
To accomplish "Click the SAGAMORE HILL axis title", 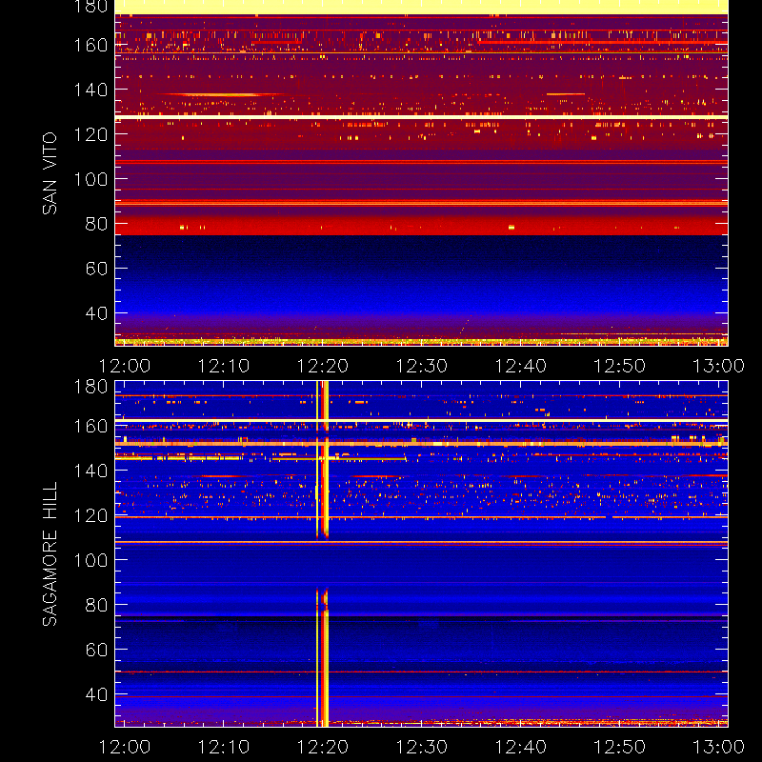I will (x=50, y=554).
